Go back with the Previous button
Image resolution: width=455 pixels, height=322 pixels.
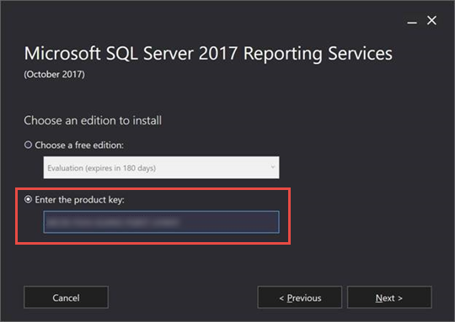pyautogui.click(x=300, y=298)
